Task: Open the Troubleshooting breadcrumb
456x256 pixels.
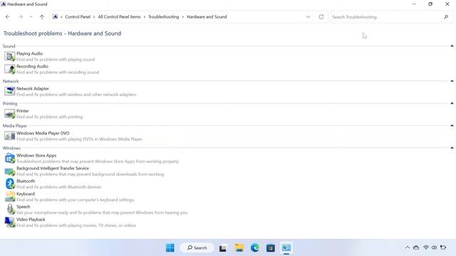Action: (x=163, y=17)
